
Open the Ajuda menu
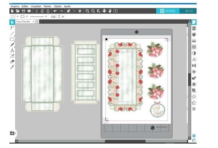pos(67,6)
